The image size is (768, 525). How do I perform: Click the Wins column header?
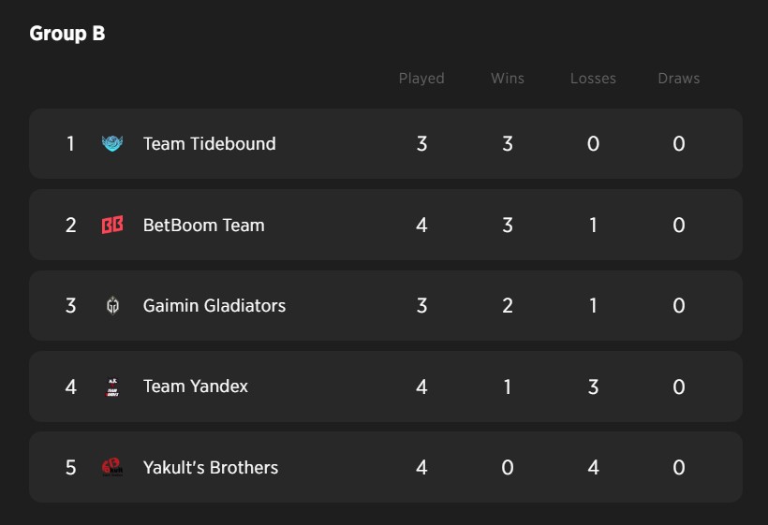tap(508, 79)
